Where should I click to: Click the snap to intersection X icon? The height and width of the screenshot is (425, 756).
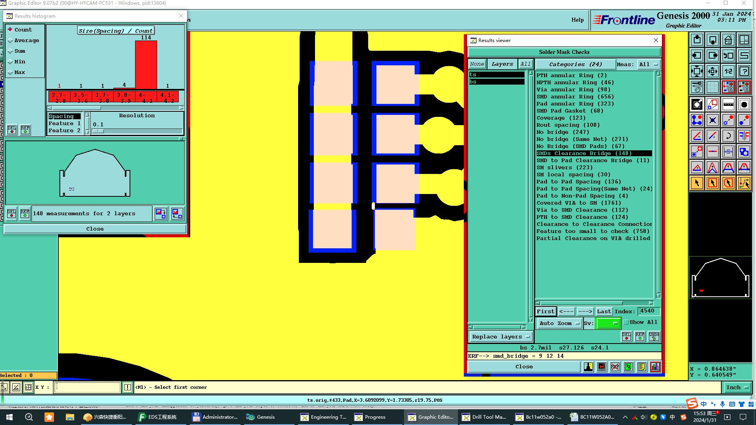[712, 120]
